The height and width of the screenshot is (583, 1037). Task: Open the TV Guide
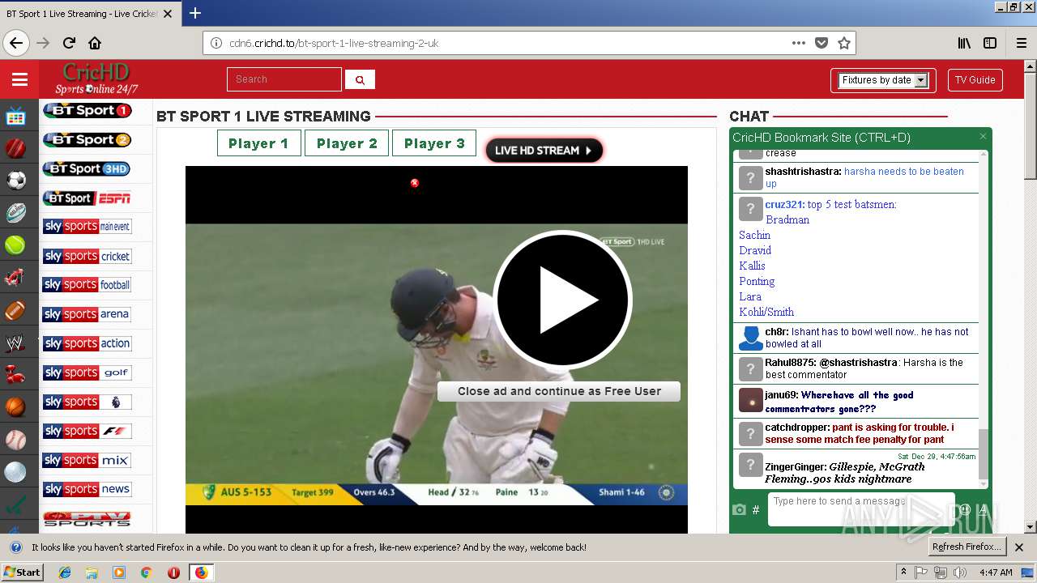(x=975, y=80)
